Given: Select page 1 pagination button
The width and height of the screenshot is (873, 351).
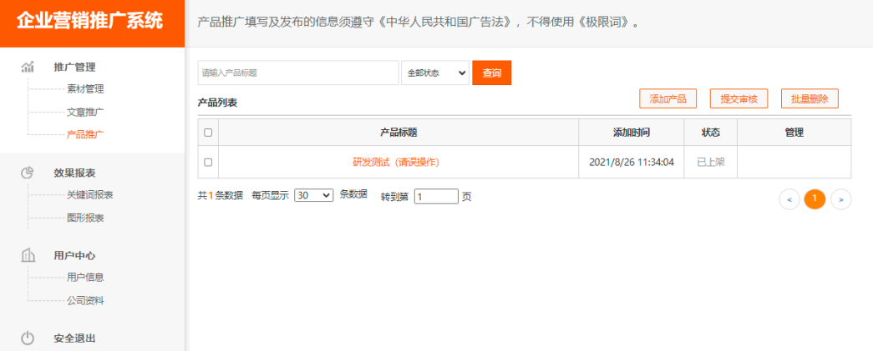Looking at the screenshot, I should click(x=815, y=199).
